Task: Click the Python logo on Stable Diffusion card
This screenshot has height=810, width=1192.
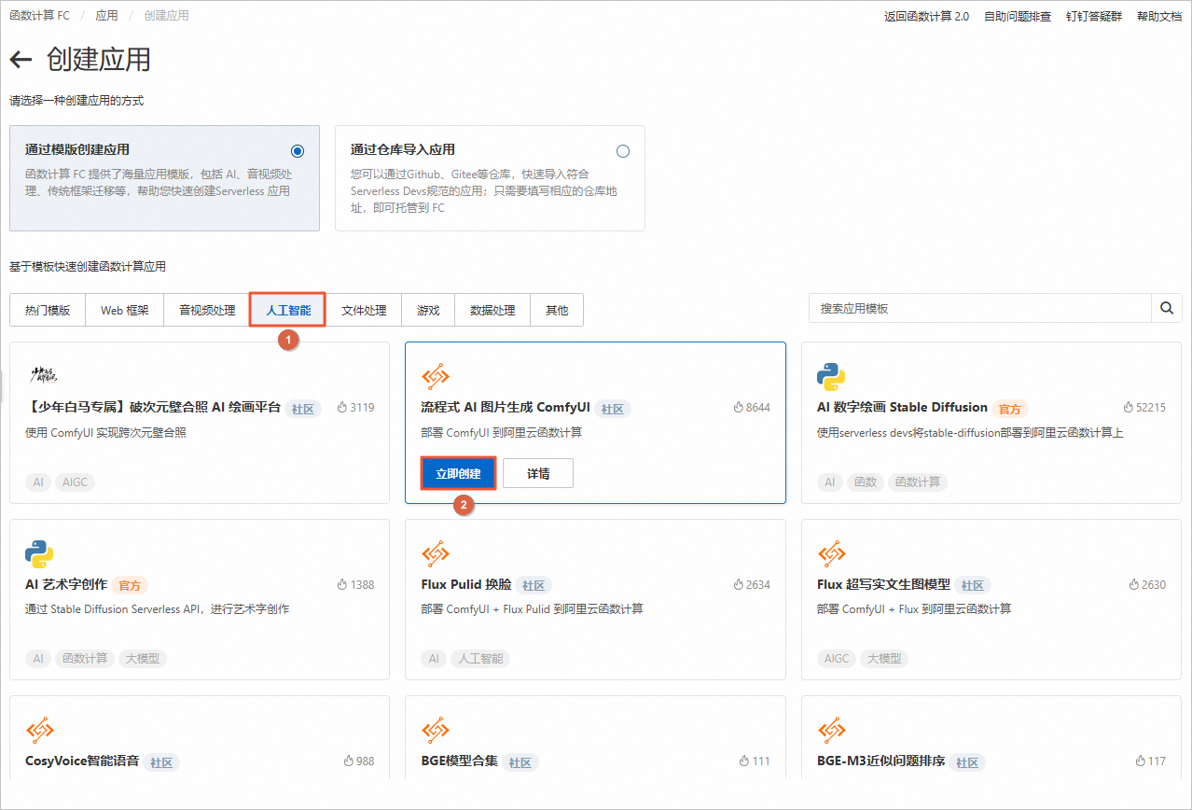Action: pyautogui.click(x=831, y=377)
